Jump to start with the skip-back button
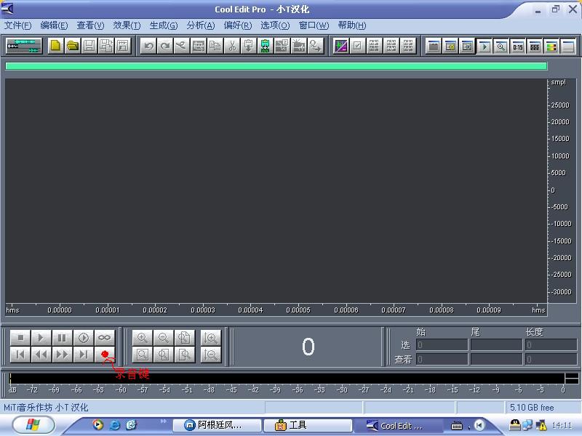This screenshot has width=582, height=436. (x=20, y=355)
